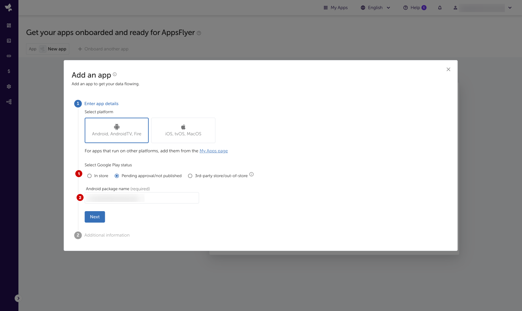Open the dashboard grid icon in sidebar
Image resolution: width=522 pixels, height=311 pixels.
pyautogui.click(x=9, y=25)
